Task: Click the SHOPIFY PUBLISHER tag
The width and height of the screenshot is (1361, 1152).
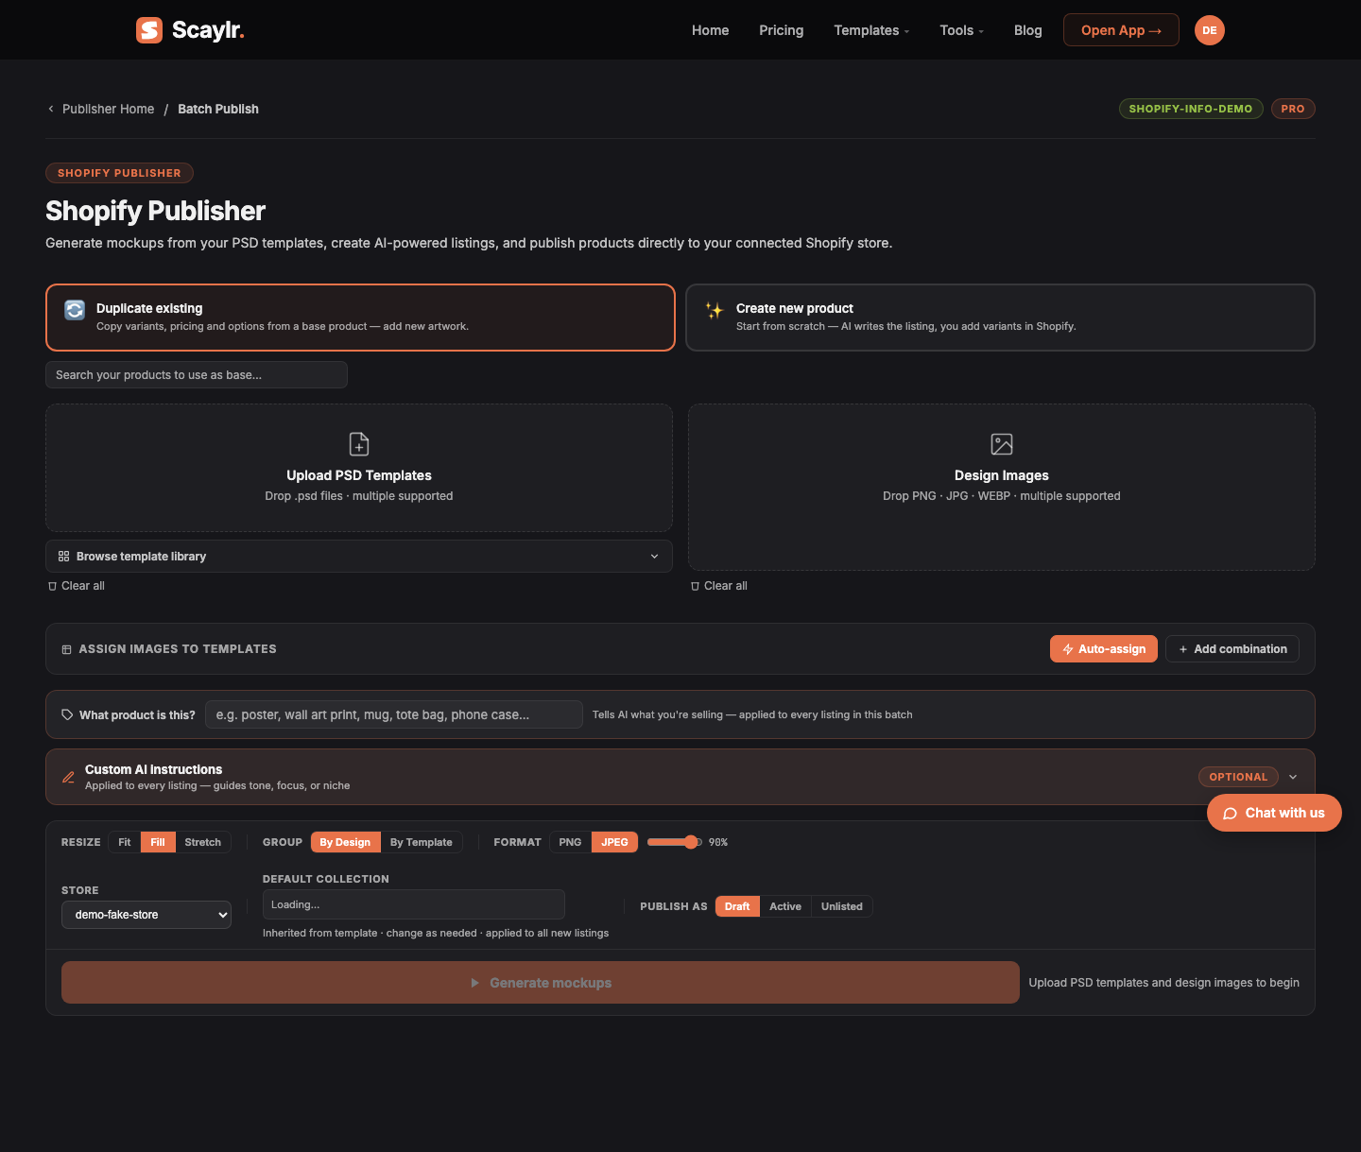Action: point(119,173)
